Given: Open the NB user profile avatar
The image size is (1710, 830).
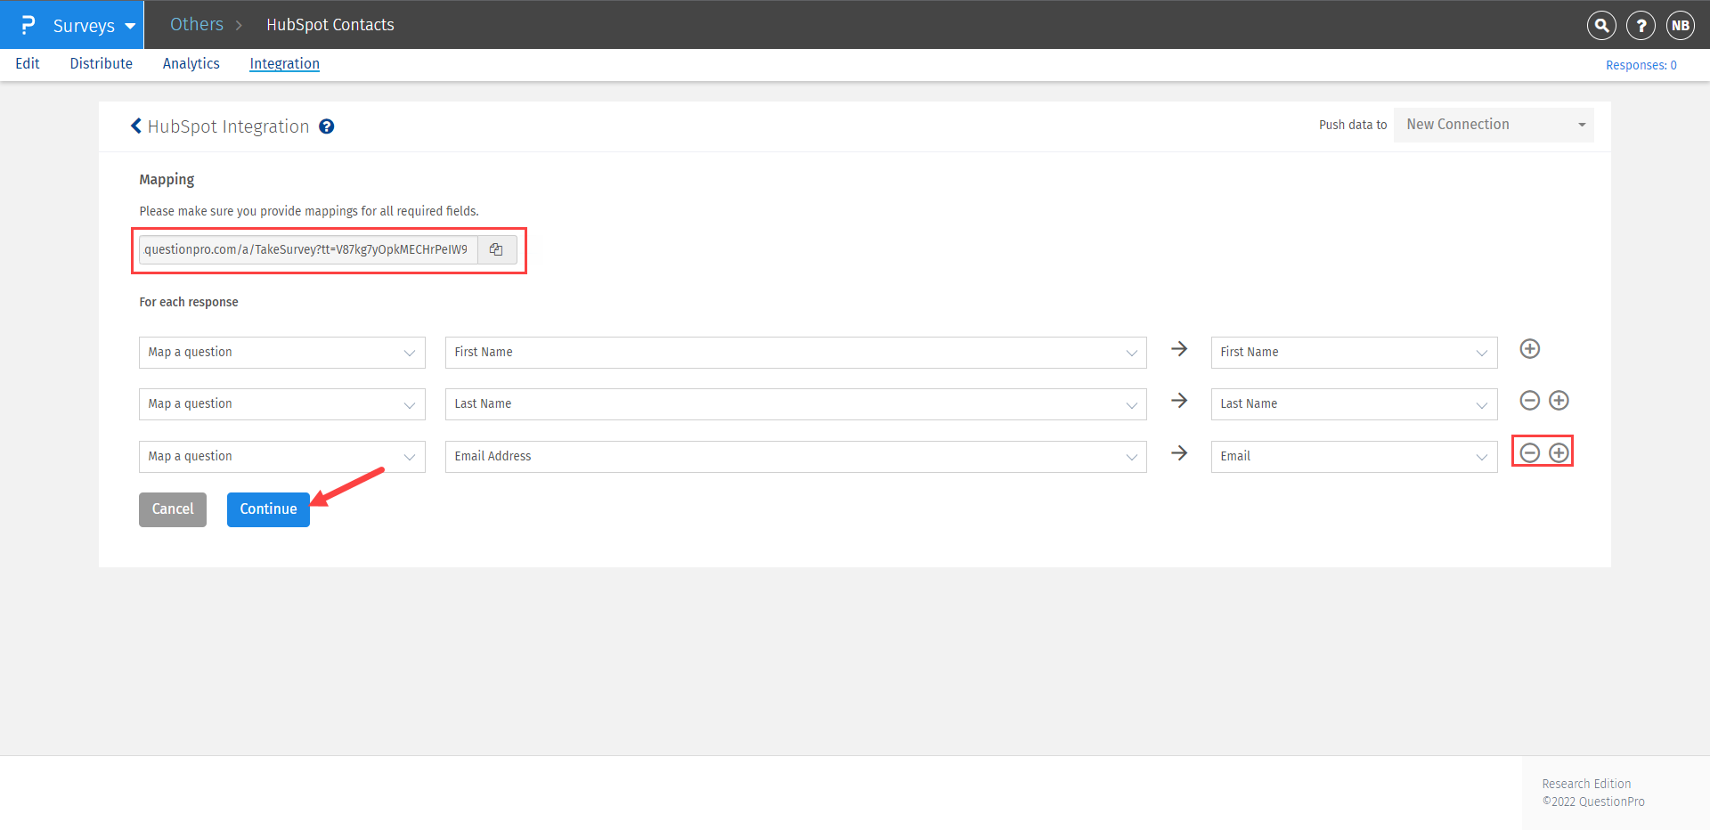Looking at the screenshot, I should (1680, 26).
